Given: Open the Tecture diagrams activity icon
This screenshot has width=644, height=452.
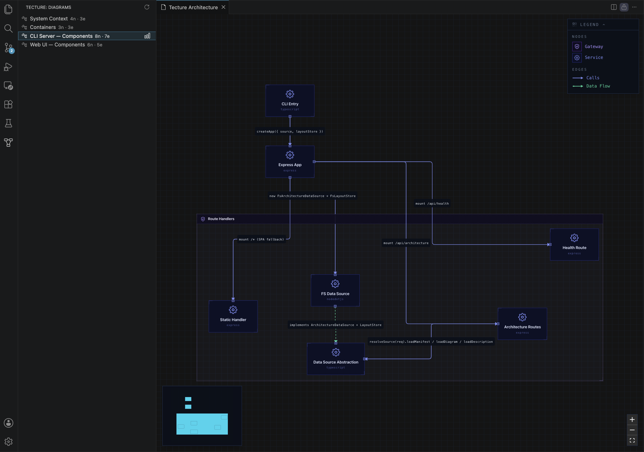Looking at the screenshot, I should tap(9, 142).
